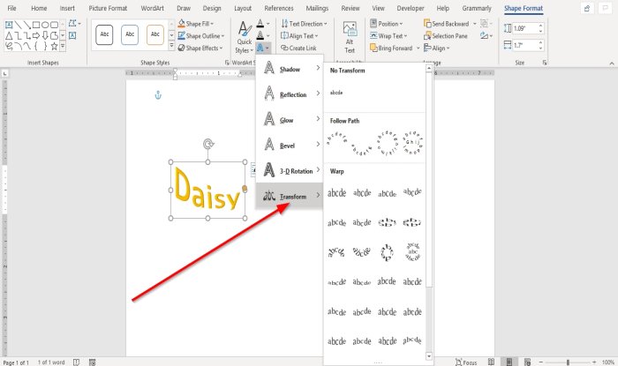Click the Text Fill letter A icon

[260, 24]
